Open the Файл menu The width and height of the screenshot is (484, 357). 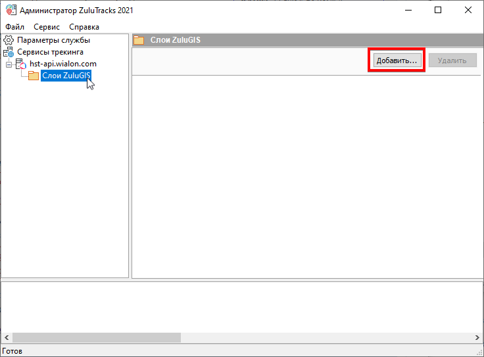(x=14, y=27)
